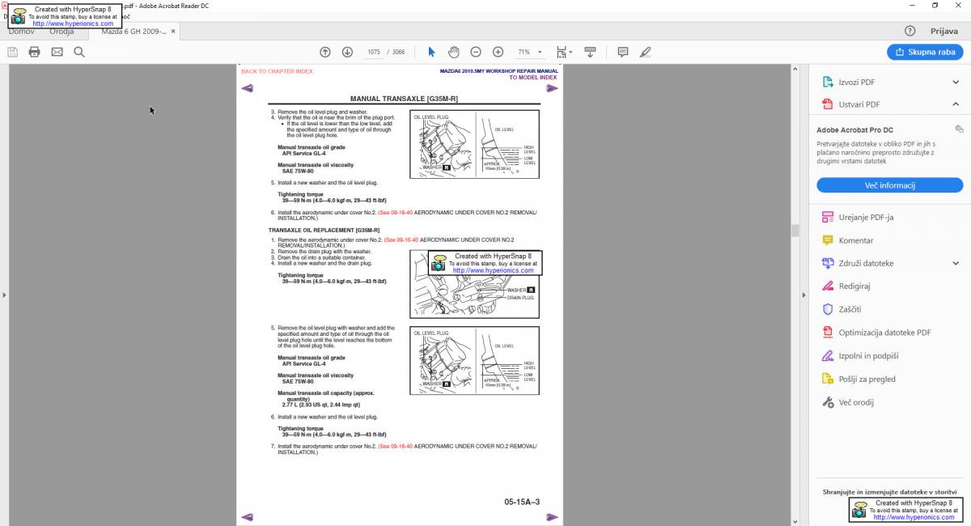Image resolution: width=971 pixels, height=526 pixels.
Task: Activate the hand pan tool
Action: point(454,52)
